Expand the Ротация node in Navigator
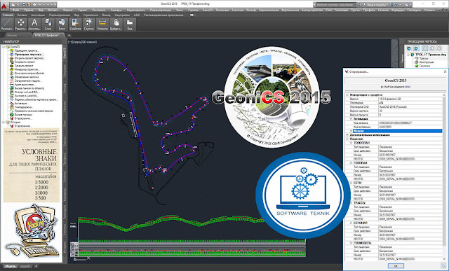449x271 pixels. point(4,122)
